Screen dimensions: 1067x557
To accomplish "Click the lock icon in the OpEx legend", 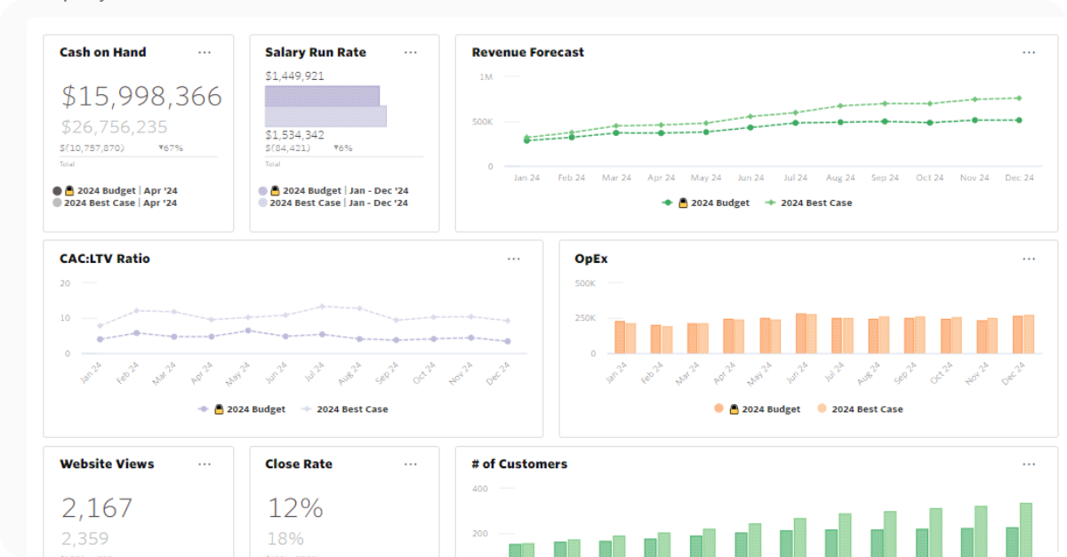I will 734,410.
